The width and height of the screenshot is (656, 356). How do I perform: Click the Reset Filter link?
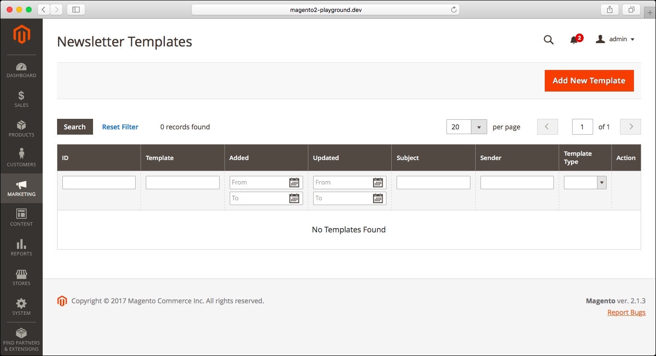(120, 127)
